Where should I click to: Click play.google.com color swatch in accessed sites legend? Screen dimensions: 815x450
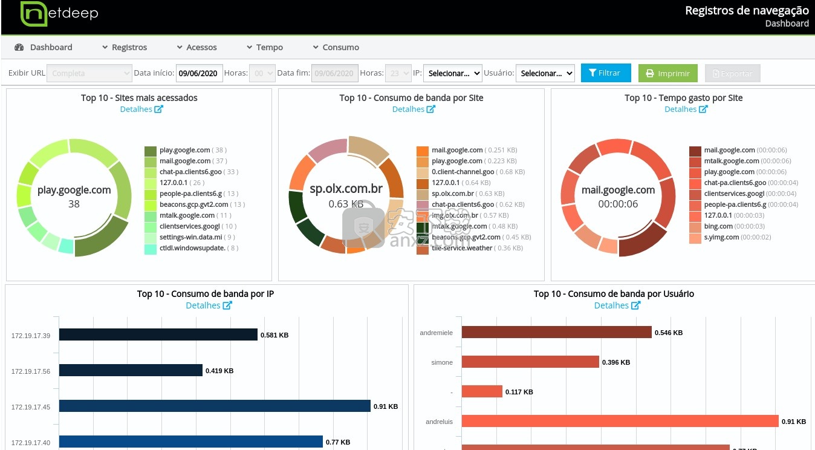(x=151, y=151)
